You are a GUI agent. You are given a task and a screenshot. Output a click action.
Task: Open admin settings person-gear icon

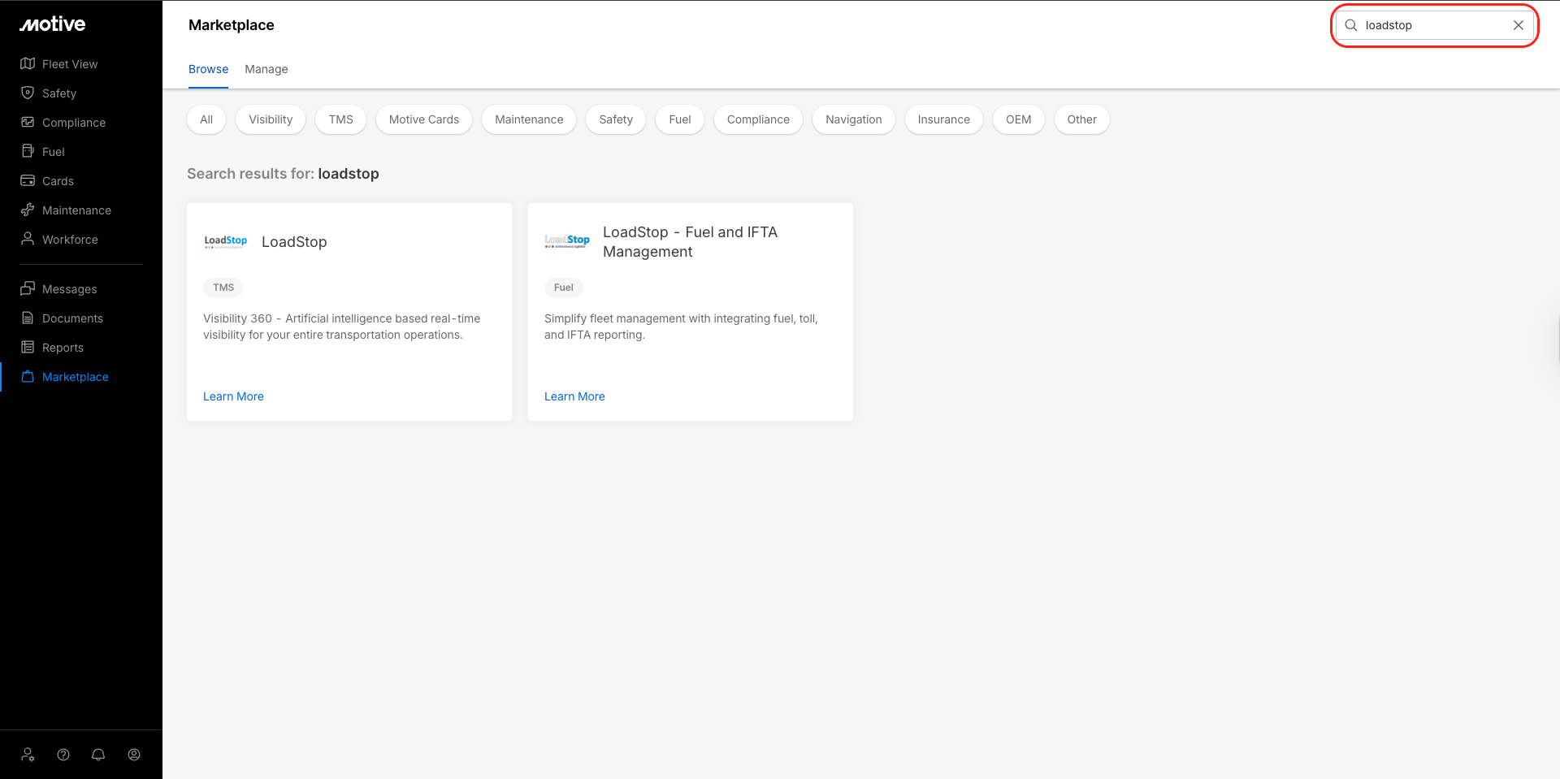[28, 755]
